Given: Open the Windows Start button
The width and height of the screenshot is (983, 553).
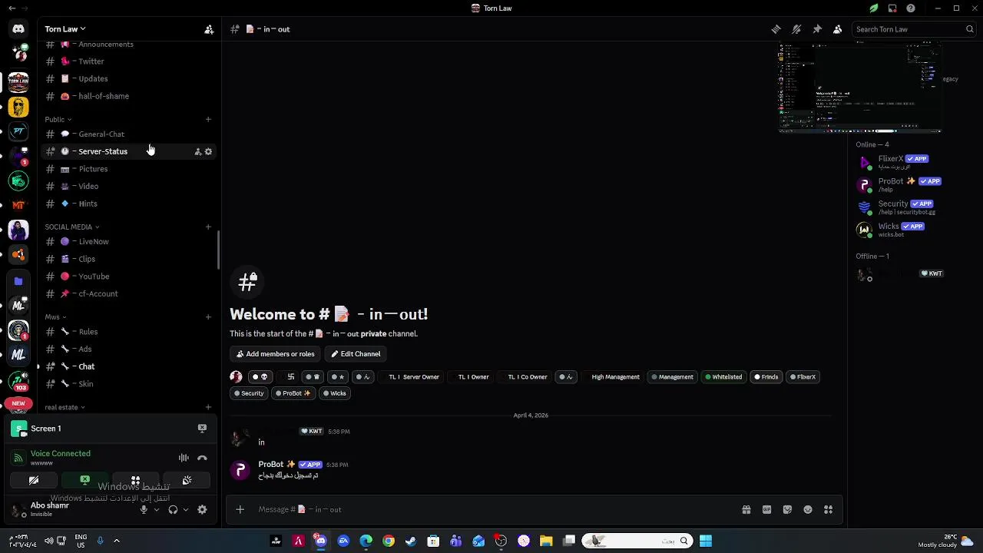Looking at the screenshot, I should tap(706, 541).
